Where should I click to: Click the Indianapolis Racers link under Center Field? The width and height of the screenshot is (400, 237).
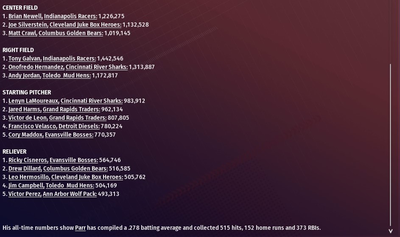point(70,16)
